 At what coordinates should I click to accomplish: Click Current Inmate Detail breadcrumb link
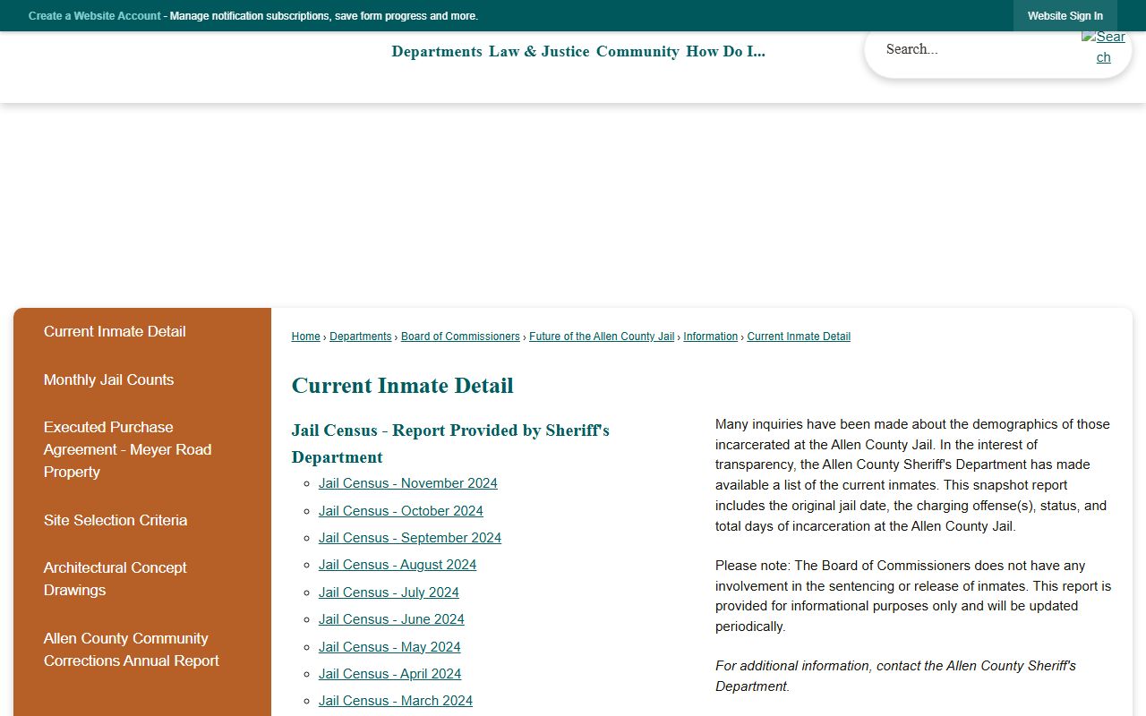pos(799,337)
